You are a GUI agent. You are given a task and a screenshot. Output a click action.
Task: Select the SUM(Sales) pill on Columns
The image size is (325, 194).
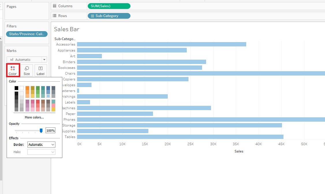click(109, 6)
